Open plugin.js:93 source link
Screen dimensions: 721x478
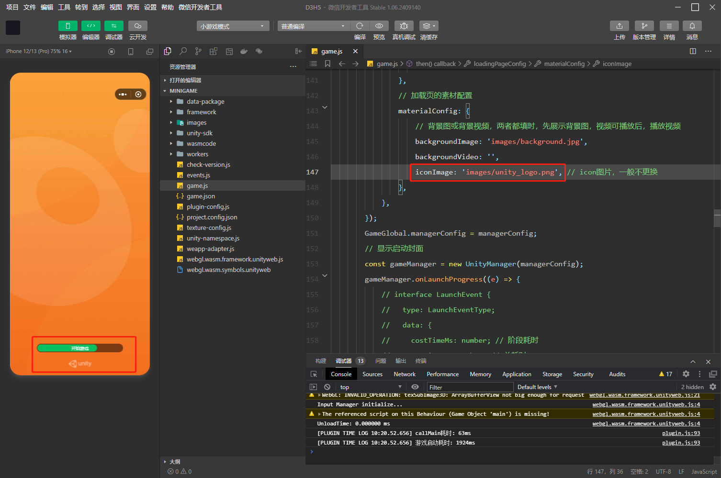681,433
